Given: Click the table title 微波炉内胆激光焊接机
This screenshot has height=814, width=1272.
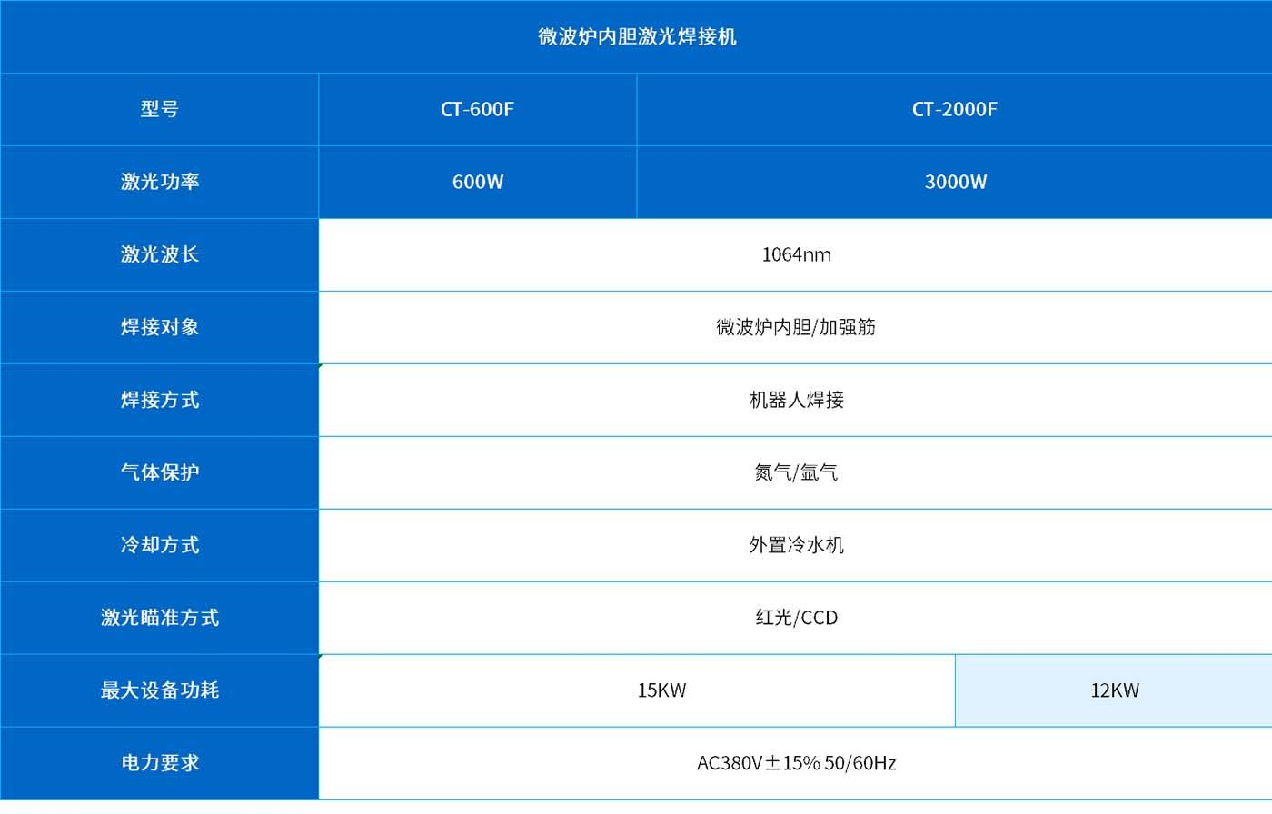Looking at the screenshot, I should pyautogui.click(x=636, y=36).
